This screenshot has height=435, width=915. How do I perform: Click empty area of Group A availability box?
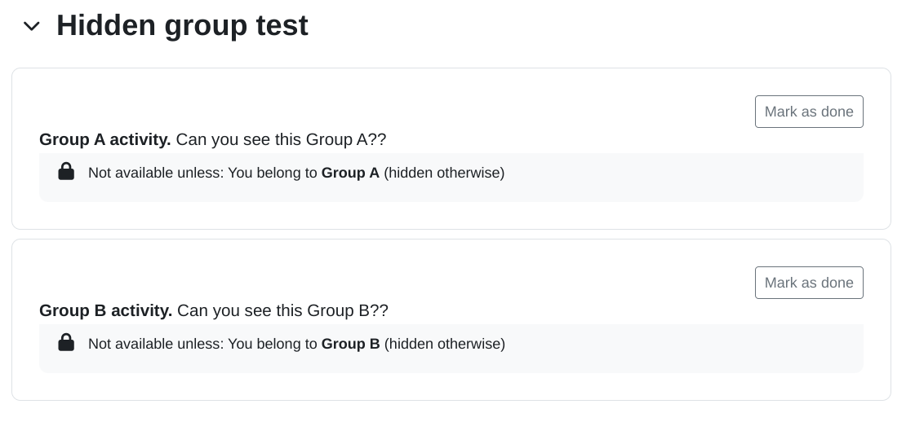682,178
